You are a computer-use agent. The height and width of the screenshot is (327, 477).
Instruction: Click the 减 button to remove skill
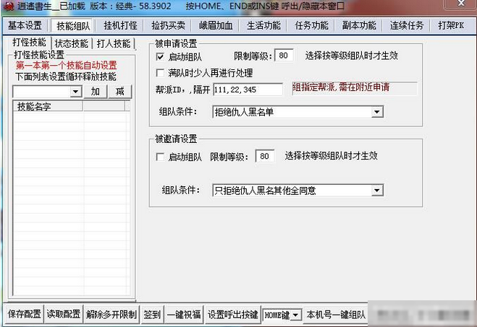coord(119,92)
